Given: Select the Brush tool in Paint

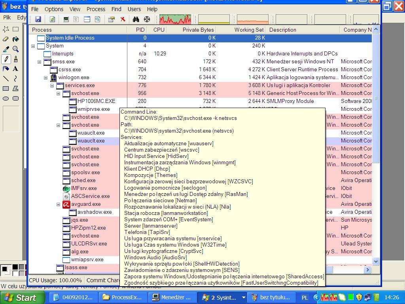Looking at the screenshot, I should tap(16, 59).
